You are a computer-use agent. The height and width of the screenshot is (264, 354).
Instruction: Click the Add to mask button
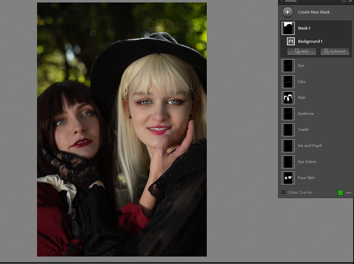(302, 51)
